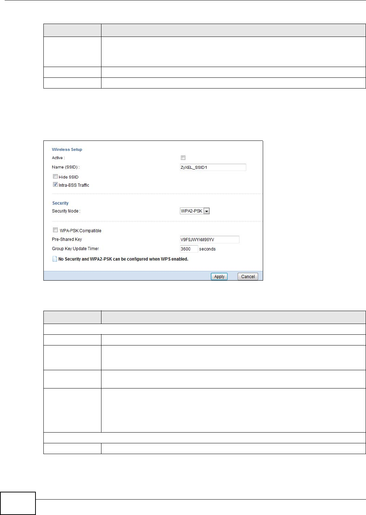Click the Apply button
This screenshot has width=366, height=515.
[x=219, y=277]
